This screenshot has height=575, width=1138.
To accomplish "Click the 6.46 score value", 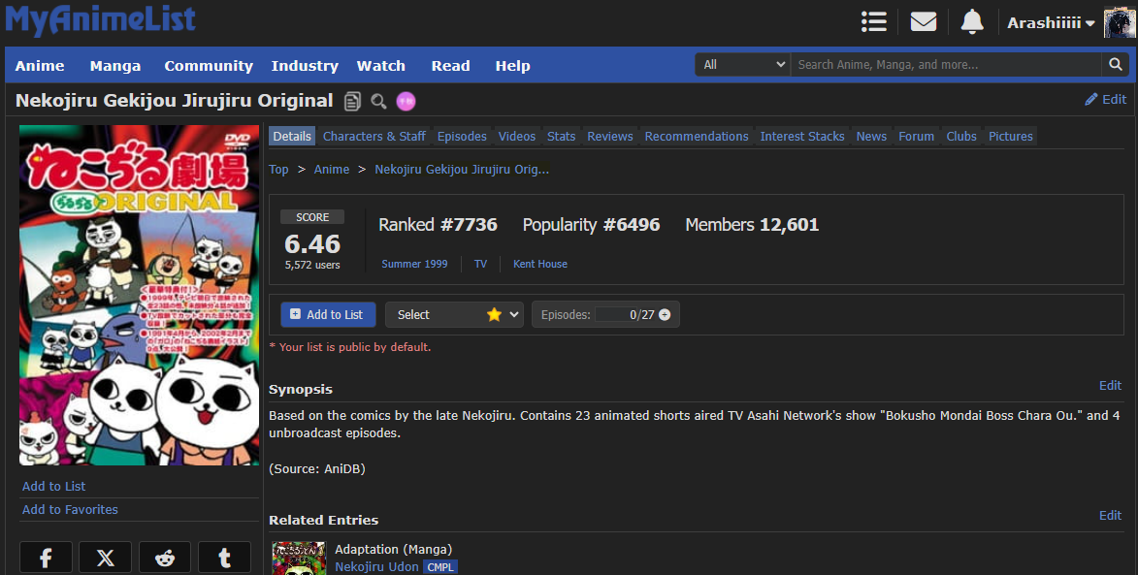I will (x=312, y=243).
